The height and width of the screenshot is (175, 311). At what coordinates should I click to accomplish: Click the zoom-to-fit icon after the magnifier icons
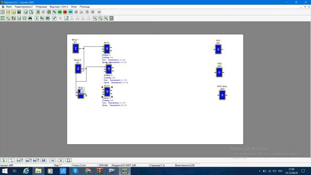111,18
